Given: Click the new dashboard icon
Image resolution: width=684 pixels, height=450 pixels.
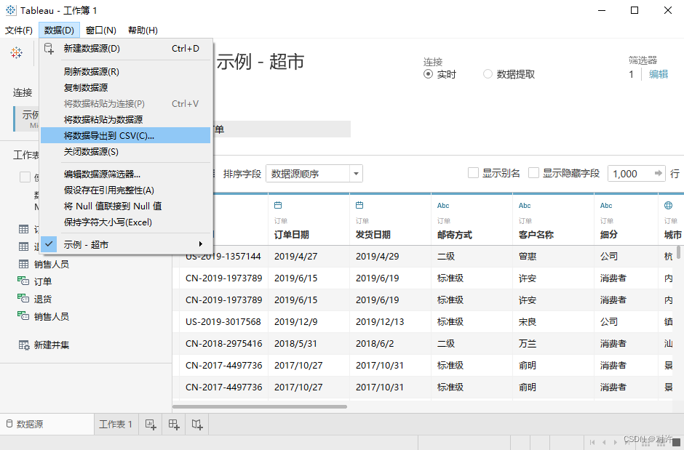Looking at the screenshot, I should (x=174, y=425).
